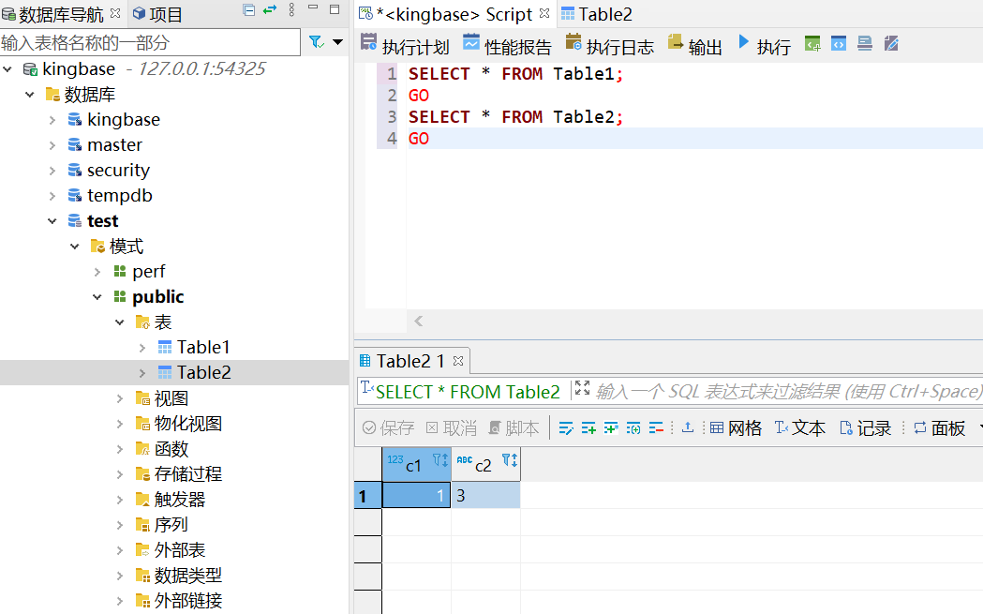This screenshot has height=614, width=983.
Task: Open the 执行计划 execution plan
Action: pyautogui.click(x=404, y=45)
